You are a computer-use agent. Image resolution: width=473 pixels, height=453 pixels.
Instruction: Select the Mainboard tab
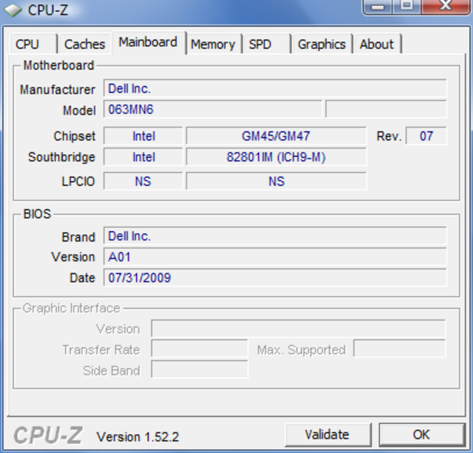click(x=148, y=42)
